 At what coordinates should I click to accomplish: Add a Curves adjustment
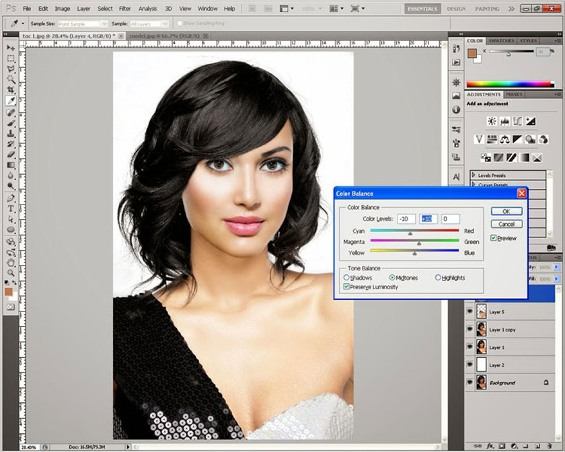[x=517, y=122]
